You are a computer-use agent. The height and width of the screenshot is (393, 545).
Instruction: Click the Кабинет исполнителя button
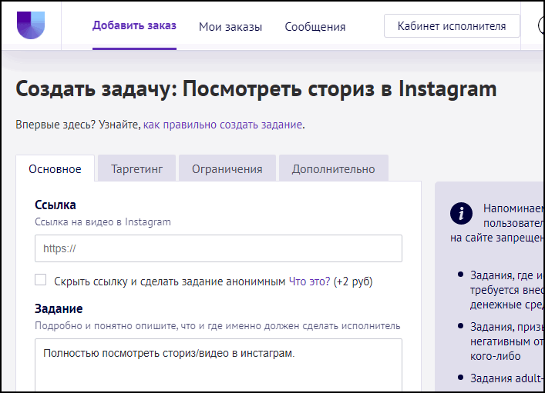tap(452, 25)
